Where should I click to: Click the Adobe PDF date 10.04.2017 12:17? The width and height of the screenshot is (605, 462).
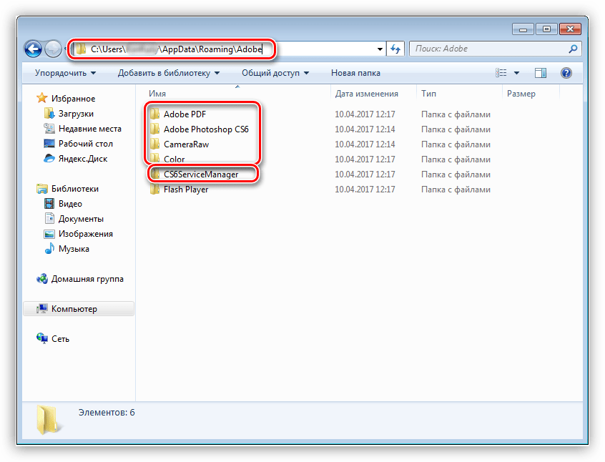(365, 114)
